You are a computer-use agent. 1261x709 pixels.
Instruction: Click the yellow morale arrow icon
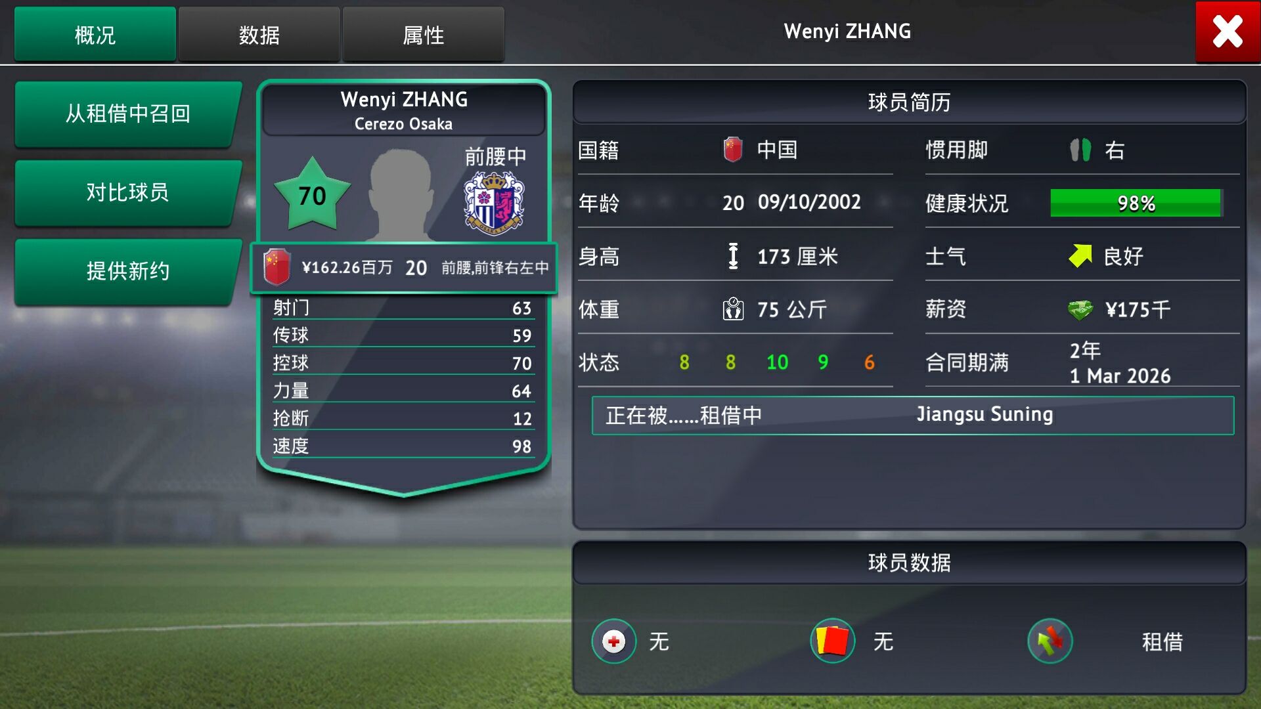1080,256
